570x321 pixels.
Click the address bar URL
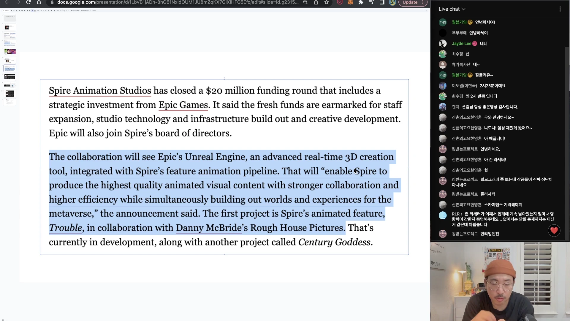coord(178,2)
